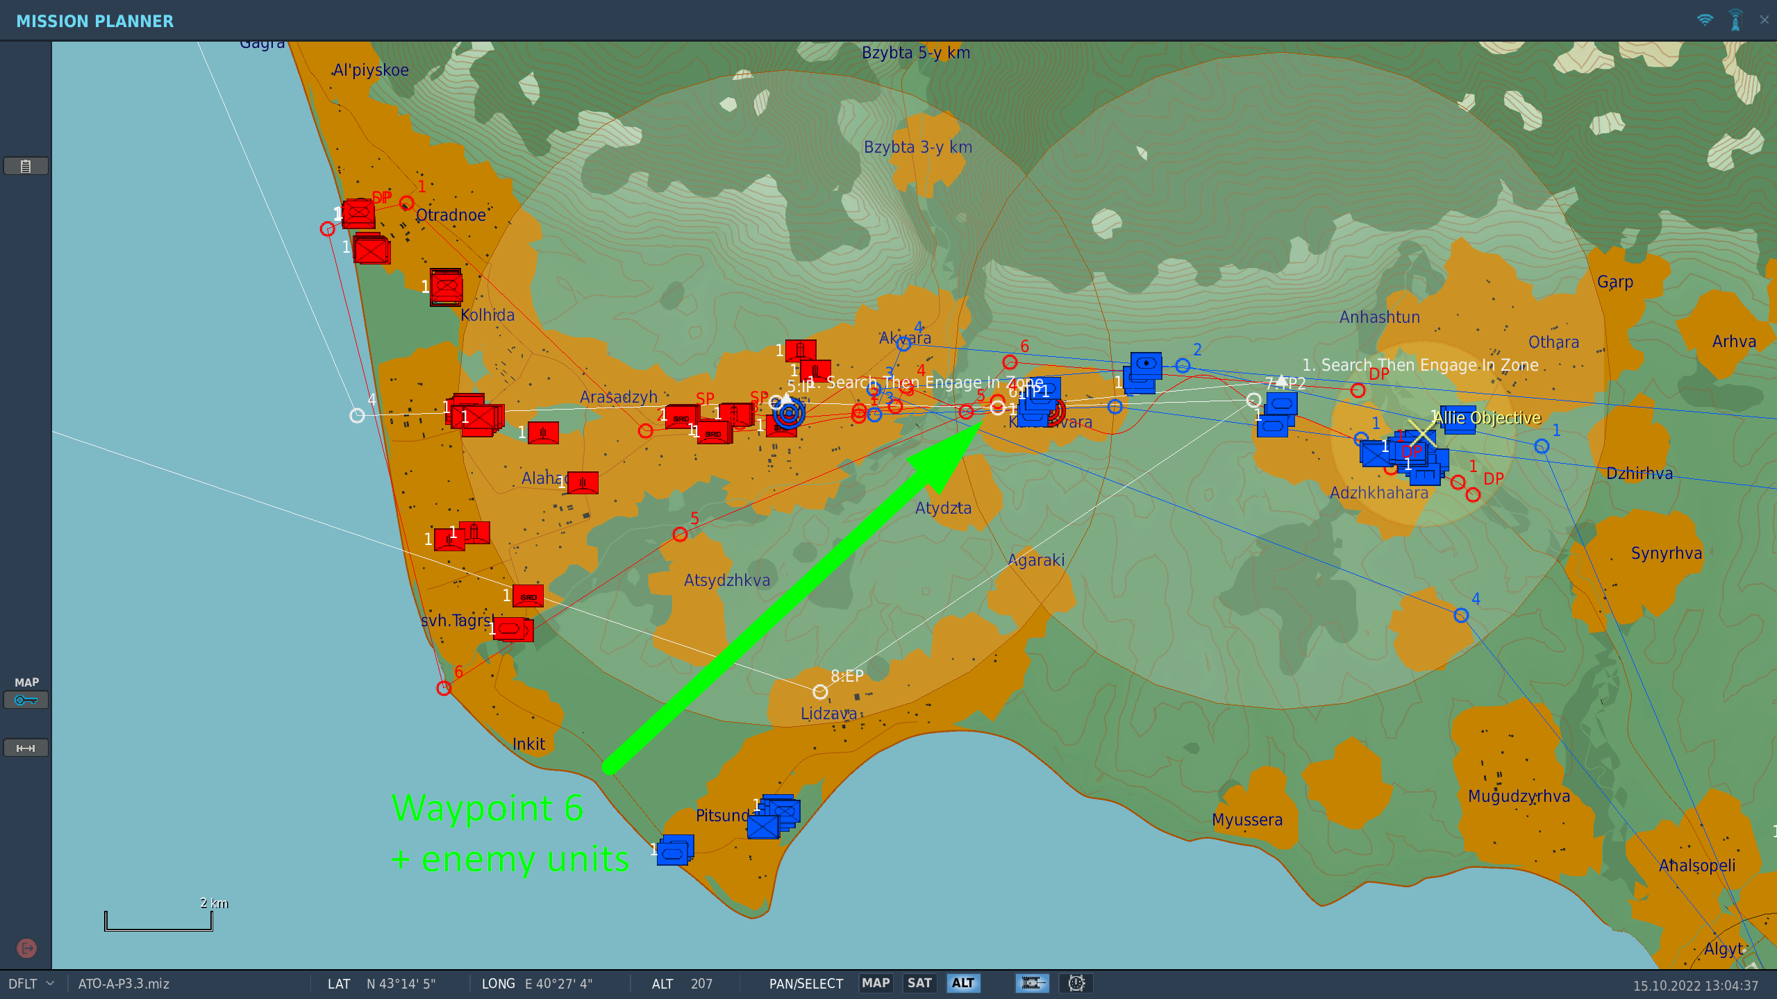The height and width of the screenshot is (999, 1777).
Task: Click the Bzybta 3-y km label
Action: tap(917, 147)
